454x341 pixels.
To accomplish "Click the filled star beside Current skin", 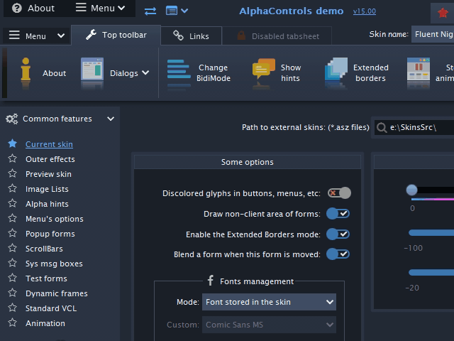I will pos(13,144).
